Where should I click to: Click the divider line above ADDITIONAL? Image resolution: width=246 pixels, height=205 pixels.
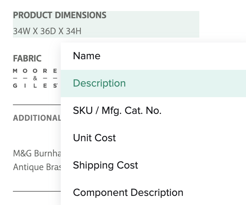pyautogui.click(x=37, y=104)
